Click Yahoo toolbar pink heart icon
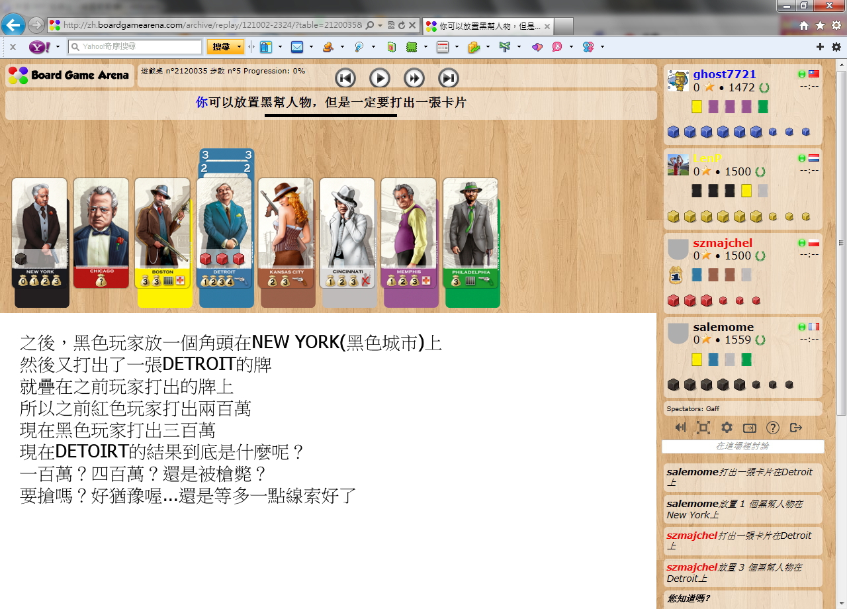 (537, 47)
